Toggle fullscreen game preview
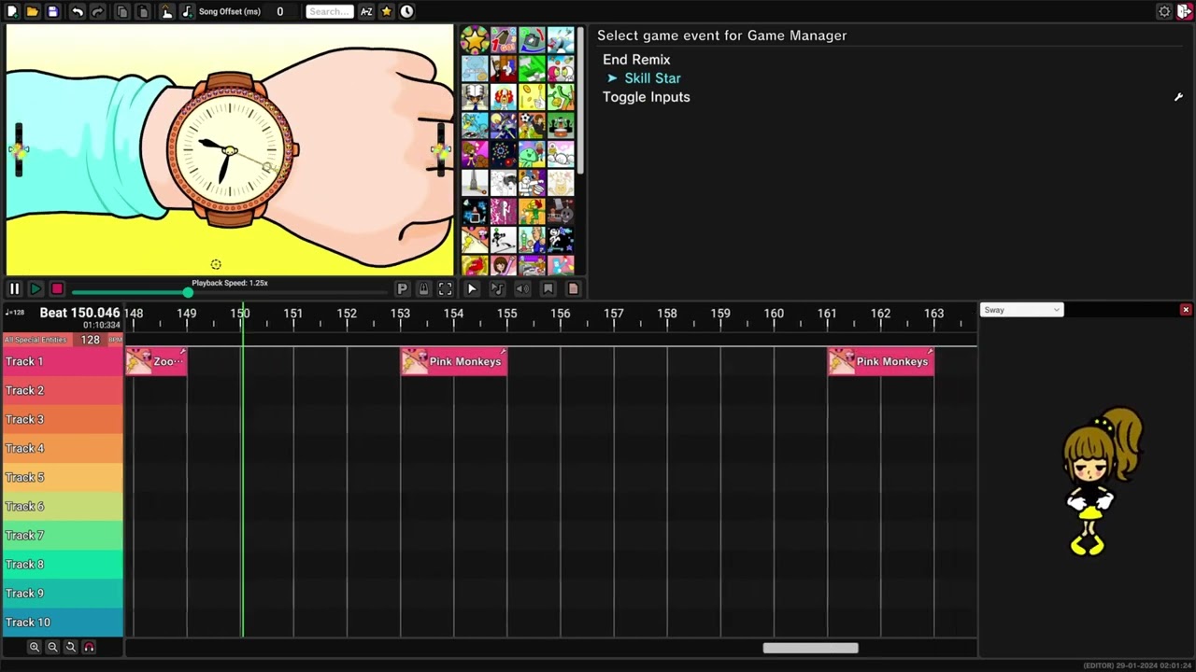This screenshot has height=672, width=1196. tap(445, 289)
